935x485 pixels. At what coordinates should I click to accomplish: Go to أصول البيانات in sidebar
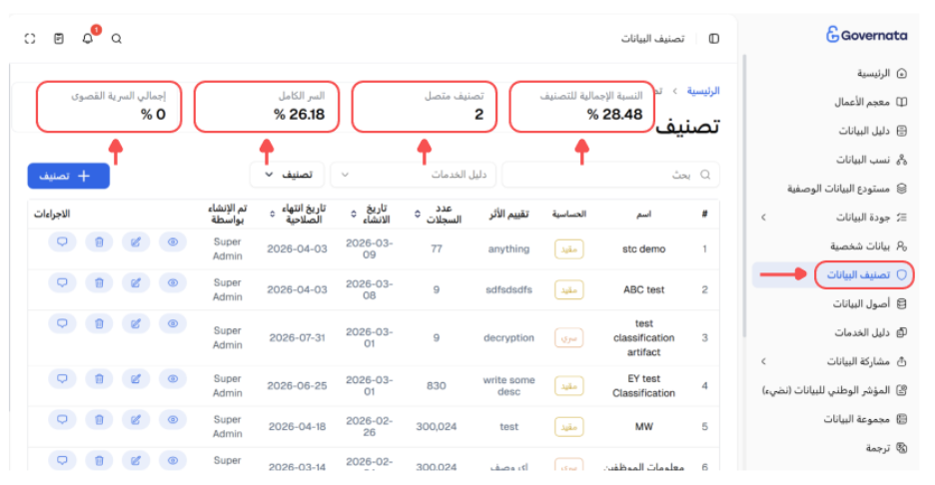[x=869, y=303]
